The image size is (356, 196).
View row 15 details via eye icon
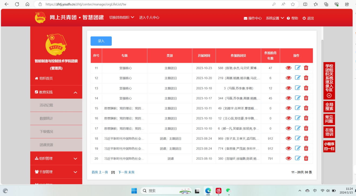click(x=289, y=108)
